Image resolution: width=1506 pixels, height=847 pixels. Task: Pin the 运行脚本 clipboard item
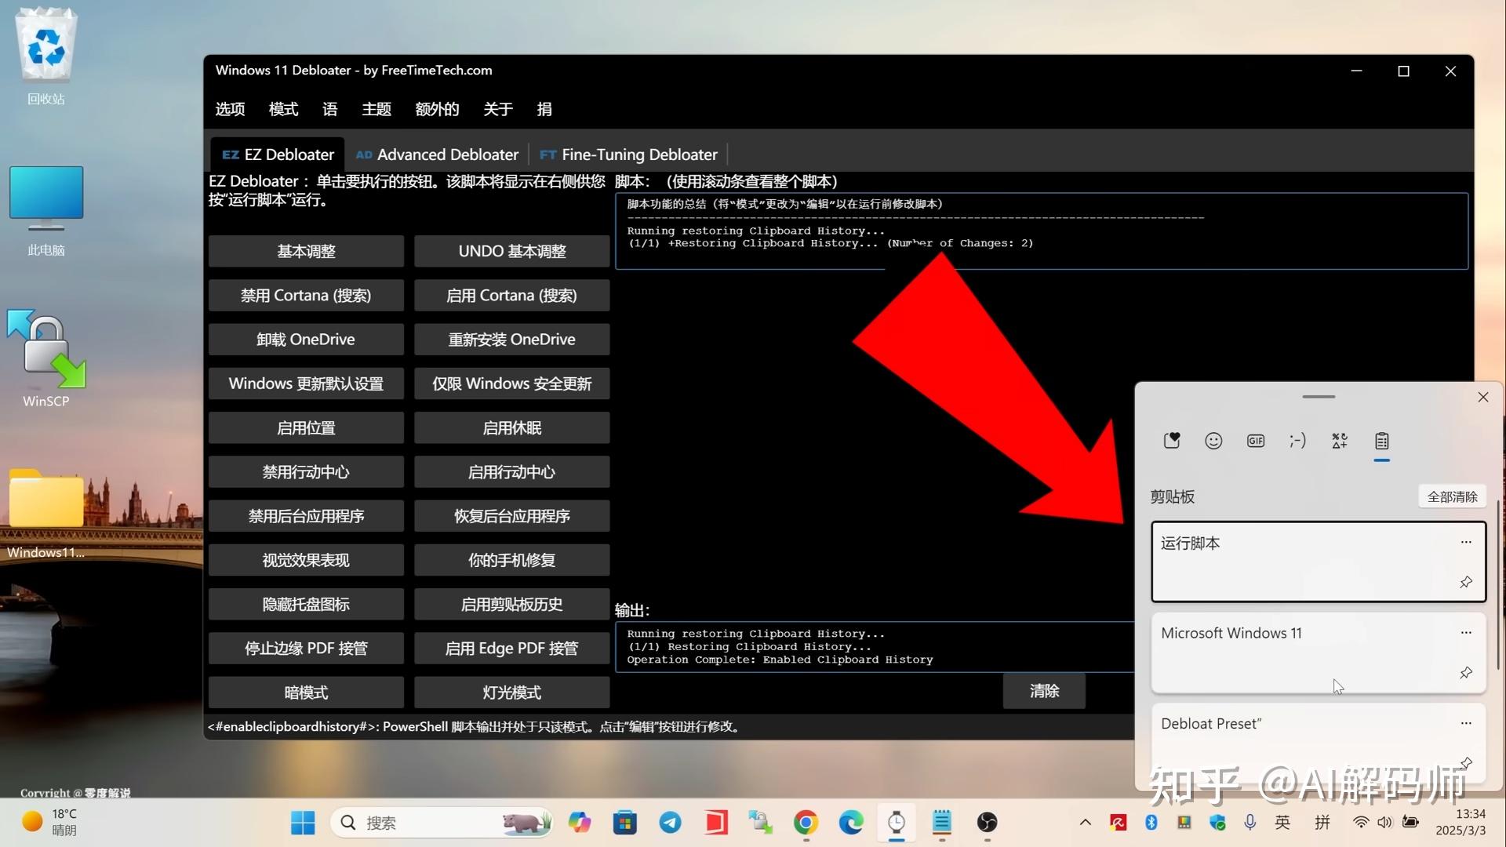pos(1466,582)
